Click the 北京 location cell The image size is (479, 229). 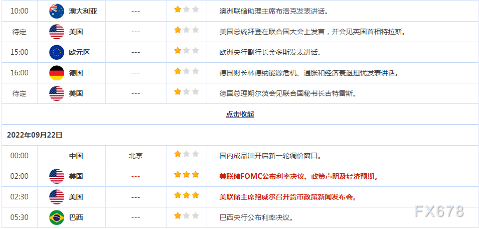[x=135, y=156]
